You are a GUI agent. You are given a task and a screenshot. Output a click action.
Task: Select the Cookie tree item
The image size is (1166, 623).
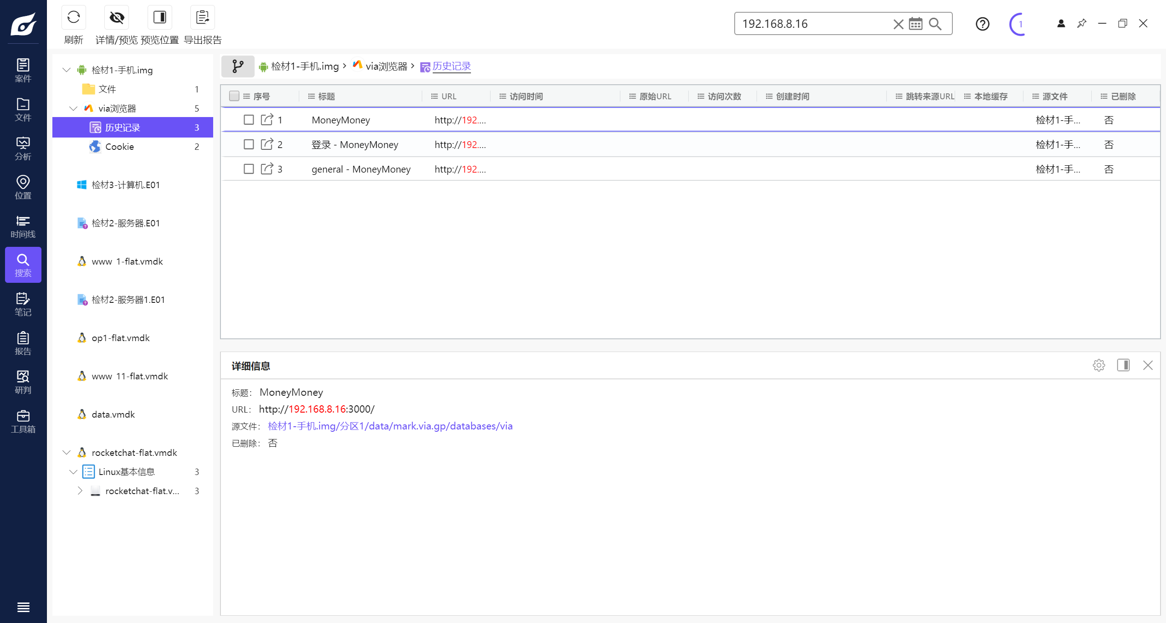119,147
